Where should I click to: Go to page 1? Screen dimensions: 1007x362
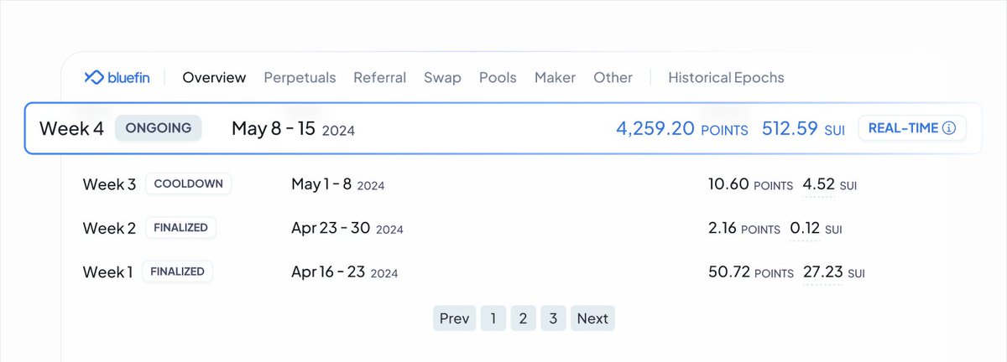tap(493, 318)
